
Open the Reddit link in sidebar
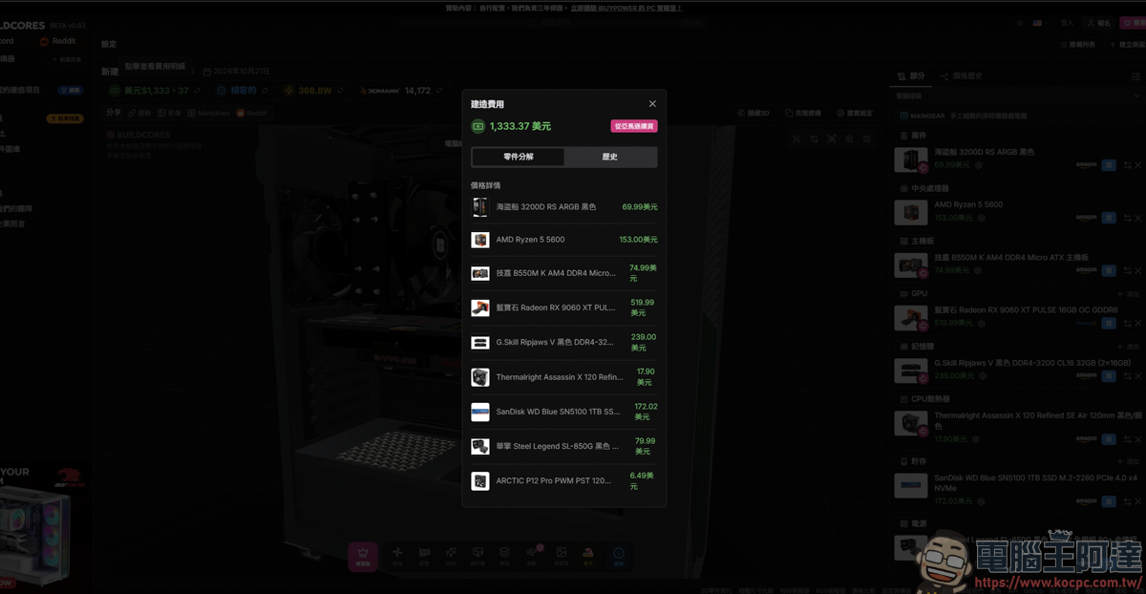click(57, 41)
